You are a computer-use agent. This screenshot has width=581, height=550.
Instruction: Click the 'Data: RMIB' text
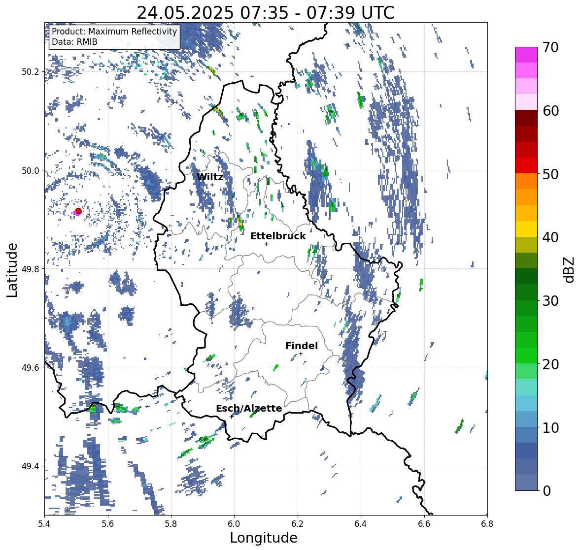(74, 42)
